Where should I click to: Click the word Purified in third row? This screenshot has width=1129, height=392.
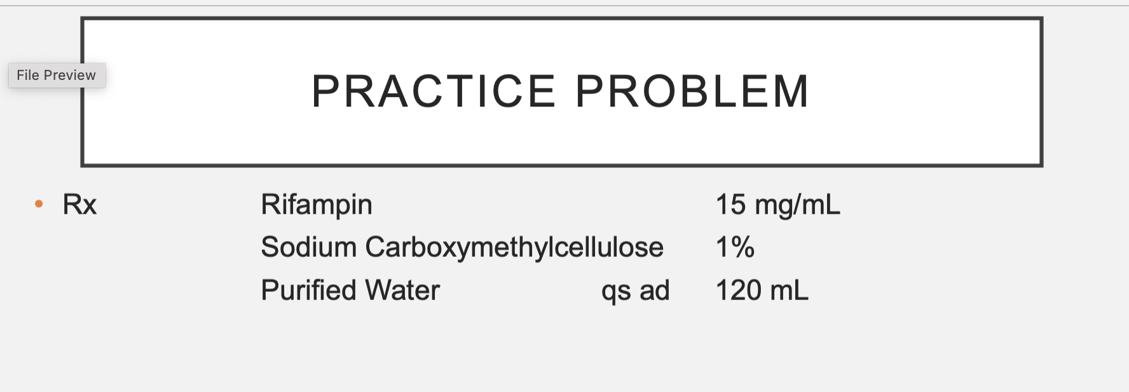tap(309, 291)
